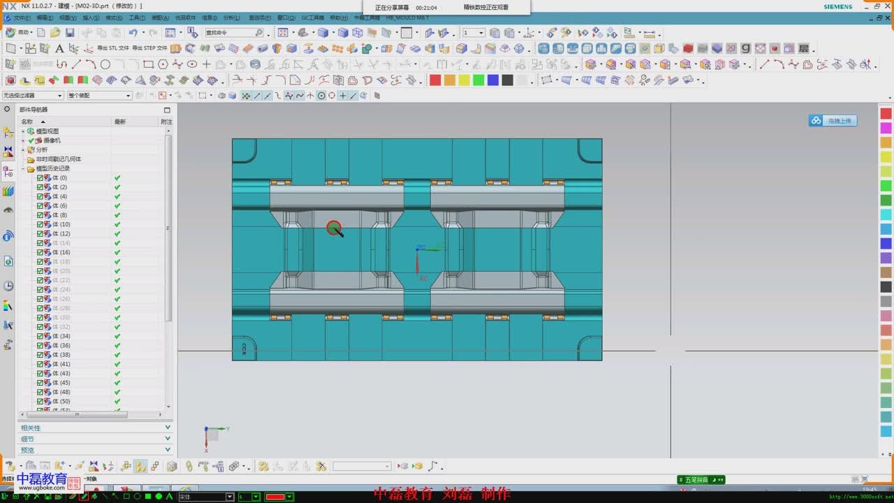This screenshot has height=503, width=894.
Task: Expand the 摄像机 tree node
Action: tap(23, 140)
